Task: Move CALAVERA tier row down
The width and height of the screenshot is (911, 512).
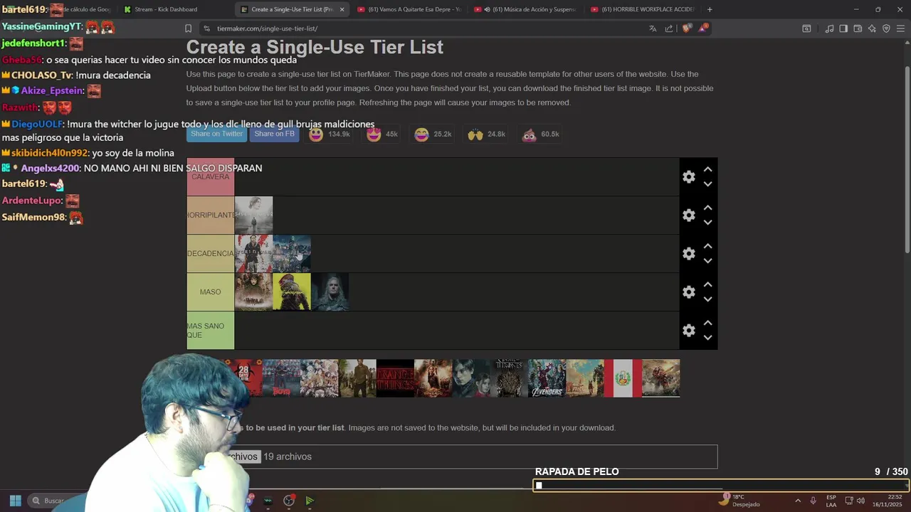Action: click(707, 184)
